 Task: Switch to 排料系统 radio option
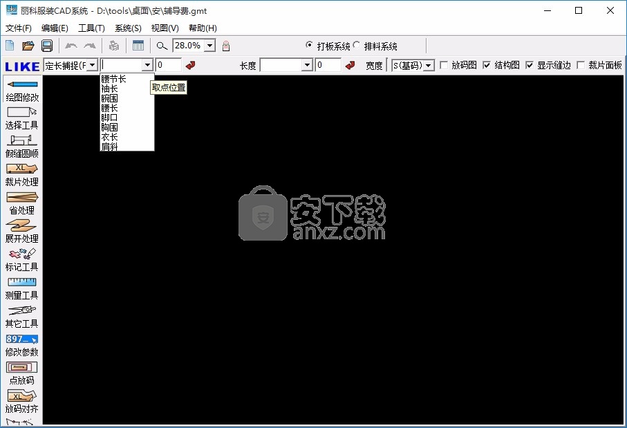[x=357, y=46]
